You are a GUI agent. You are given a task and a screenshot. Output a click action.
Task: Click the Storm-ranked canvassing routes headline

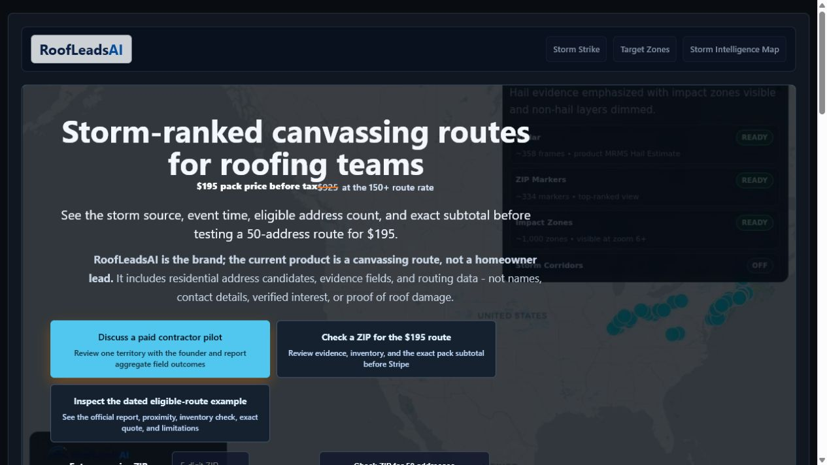pos(295,148)
